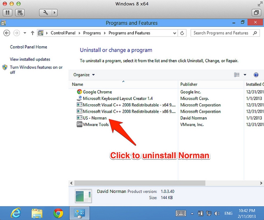Image resolution: width=264 pixels, height=220 pixels.
Task: Click Microsoft Corp. publisher cell
Action: tap(194, 98)
